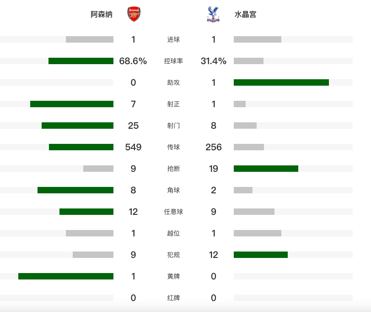
Task: Click Arsenal's green 射正 bar
Action: [x=72, y=104]
